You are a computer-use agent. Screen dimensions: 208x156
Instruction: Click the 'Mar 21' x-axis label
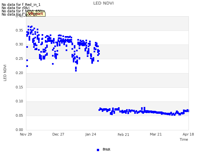(156, 134)
